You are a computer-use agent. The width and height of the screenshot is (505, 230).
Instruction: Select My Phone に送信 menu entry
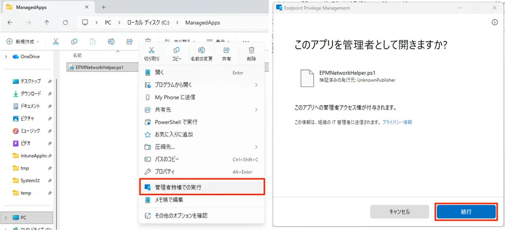tap(202, 97)
